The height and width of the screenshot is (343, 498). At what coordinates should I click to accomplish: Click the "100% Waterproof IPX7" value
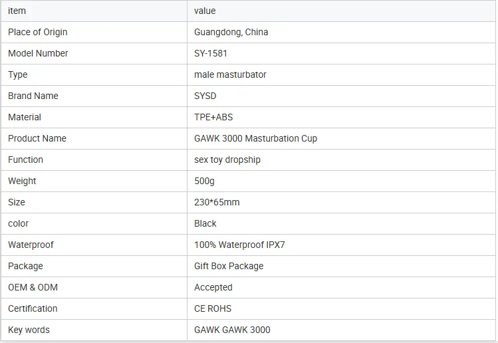click(x=239, y=245)
